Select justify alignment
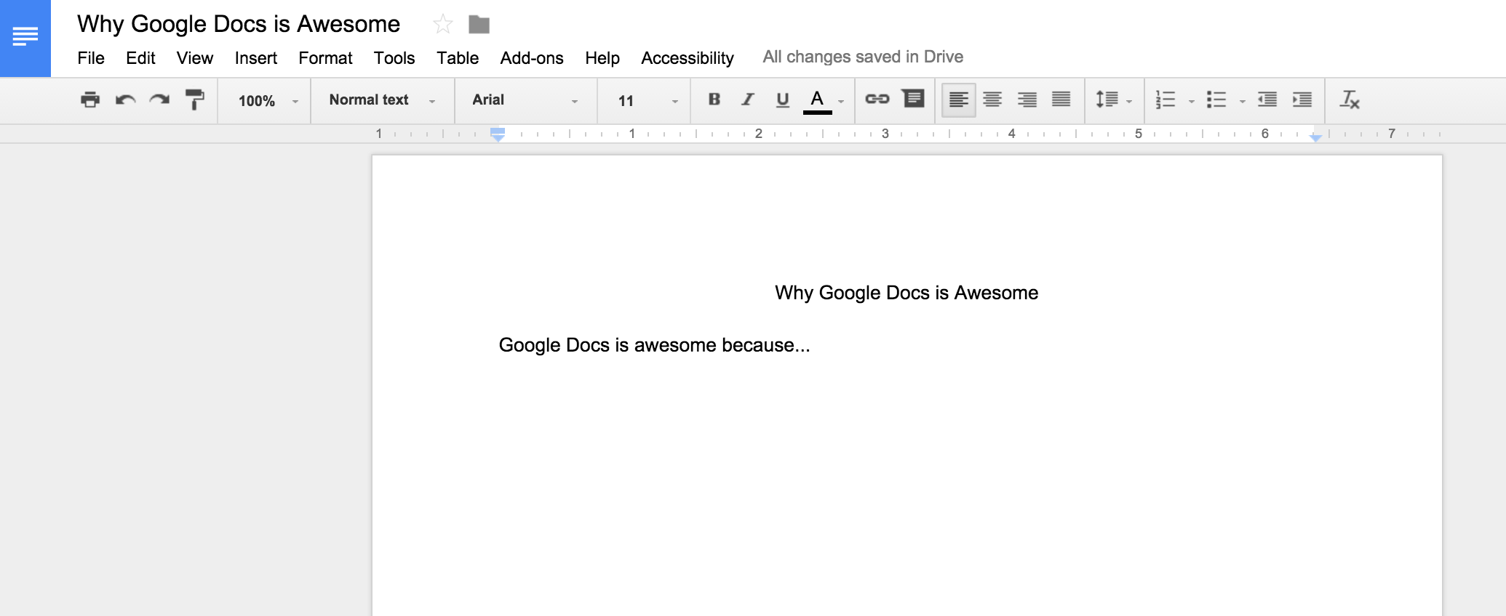Screen dimensions: 1506x616 [1061, 100]
